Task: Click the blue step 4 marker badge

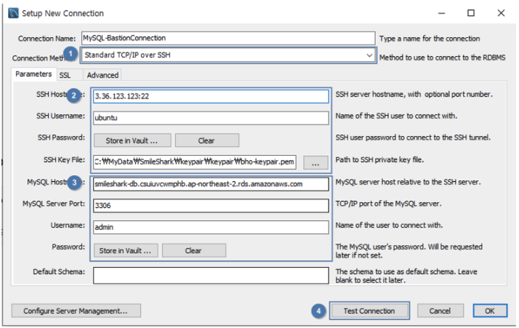Action: [318, 311]
